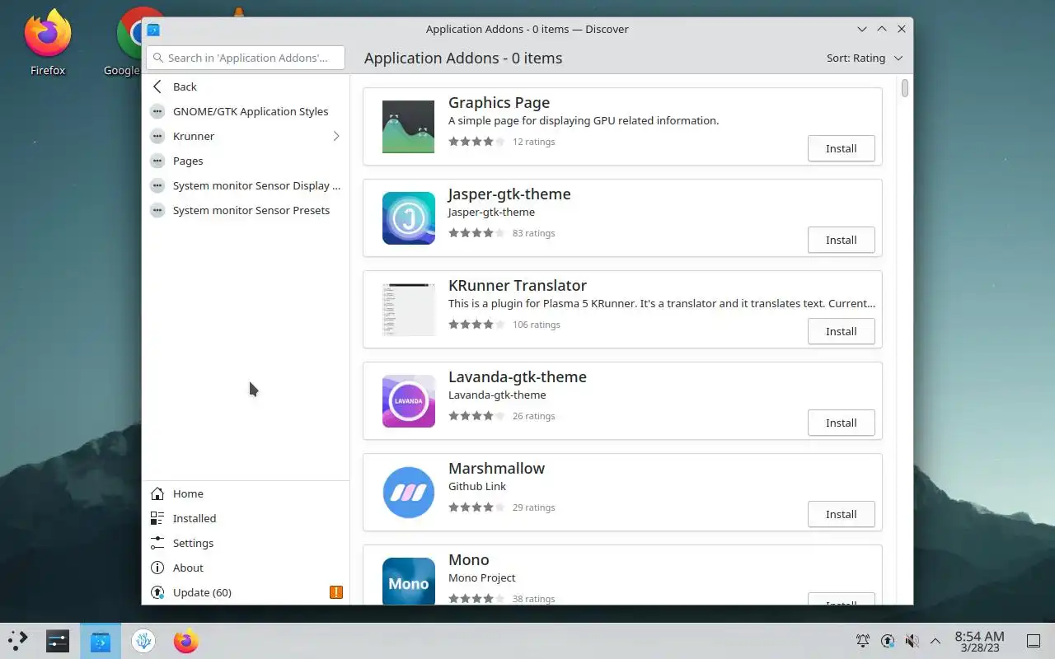Select GNOME/GTK Application Styles category
The width and height of the screenshot is (1055, 659).
click(x=246, y=111)
